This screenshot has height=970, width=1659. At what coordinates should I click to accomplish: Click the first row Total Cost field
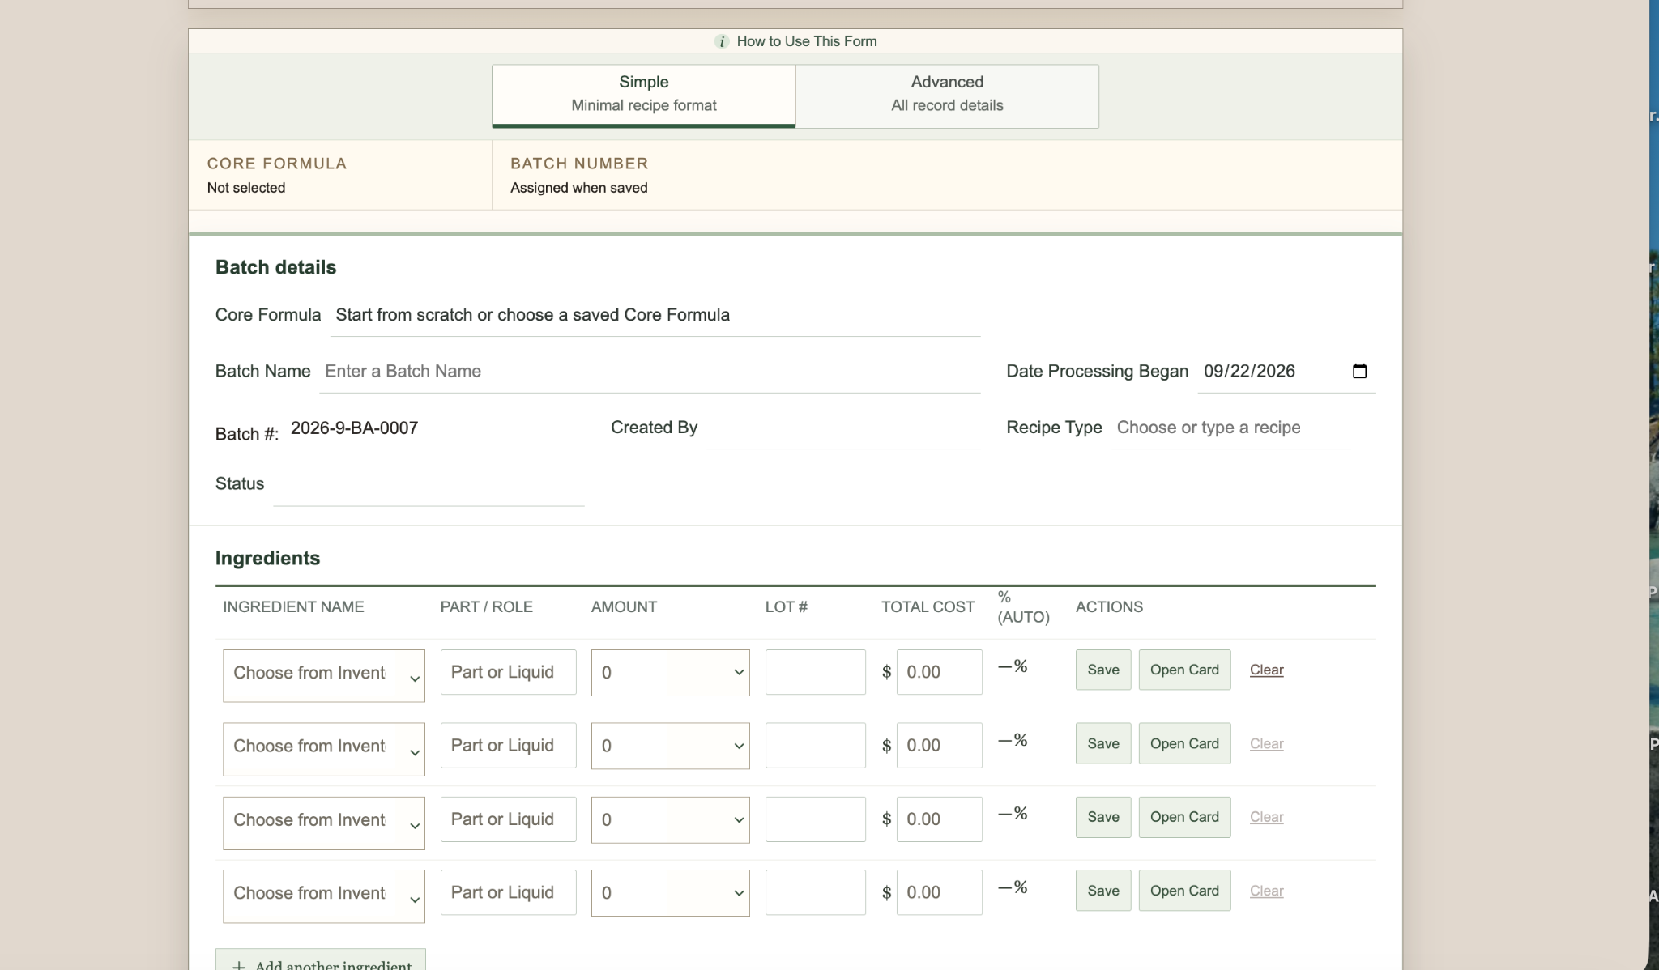point(939,672)
